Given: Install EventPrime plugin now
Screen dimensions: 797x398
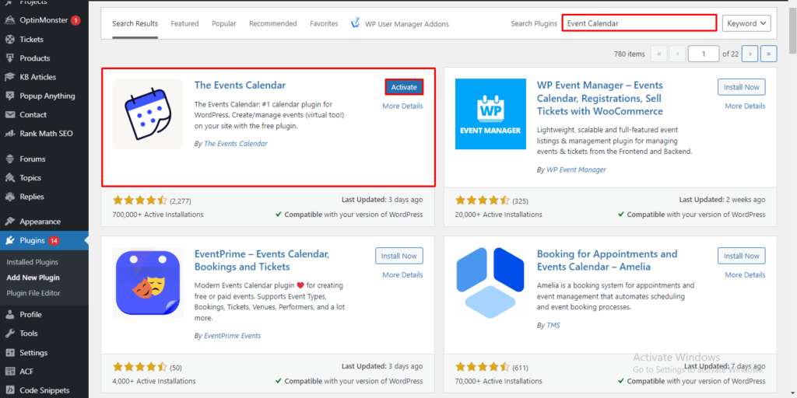Looking at the screenshot, I should point(399,256).
